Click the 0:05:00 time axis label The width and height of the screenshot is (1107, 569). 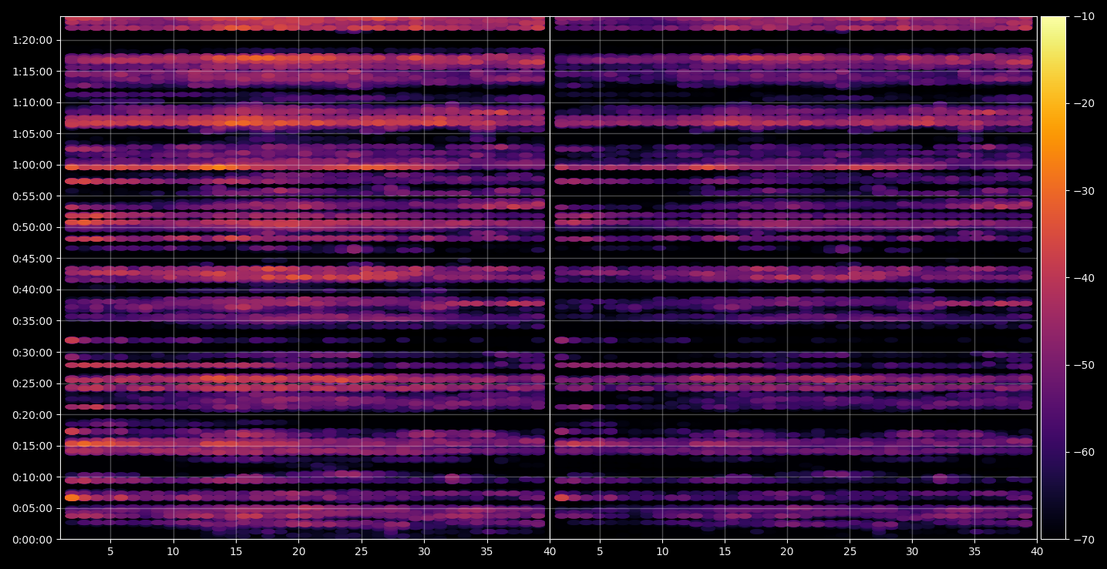(32, 508)
